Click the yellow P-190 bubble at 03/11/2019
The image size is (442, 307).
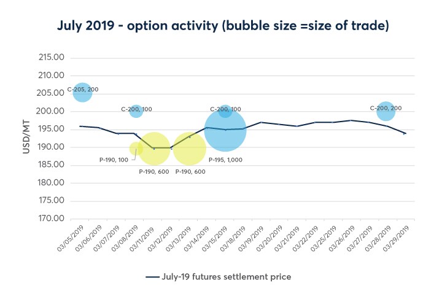point(153,149)
